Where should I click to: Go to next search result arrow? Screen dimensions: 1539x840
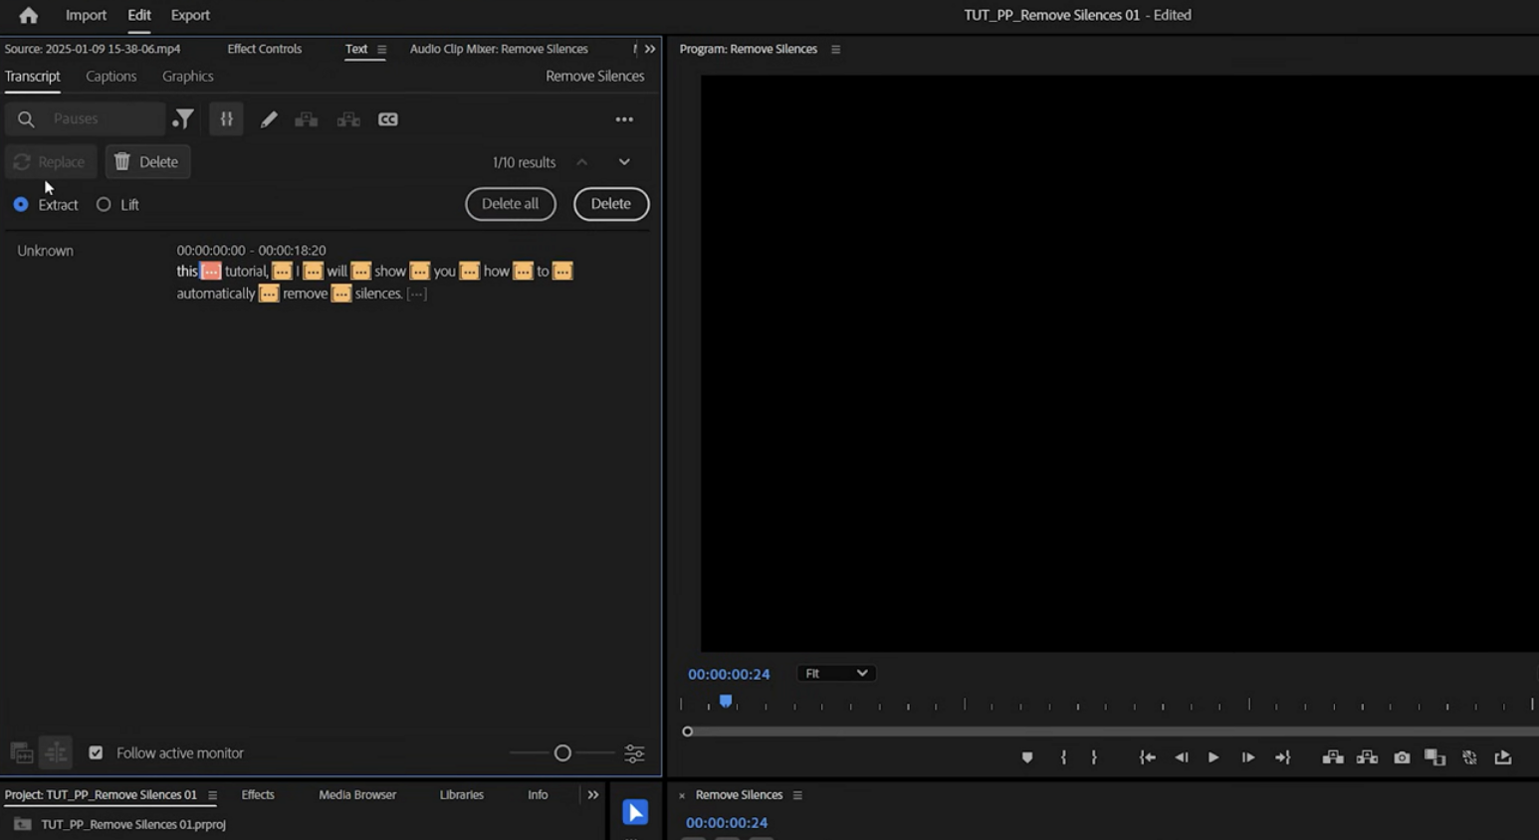coord(624,162)
